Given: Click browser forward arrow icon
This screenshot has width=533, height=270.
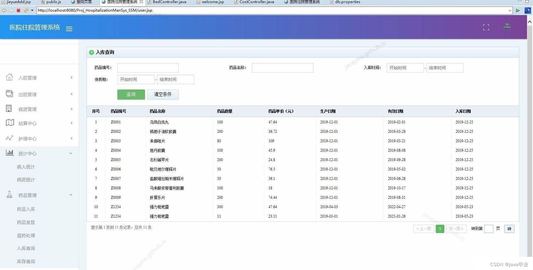Looking at the screenshot, I should click(x=11, y=10).
